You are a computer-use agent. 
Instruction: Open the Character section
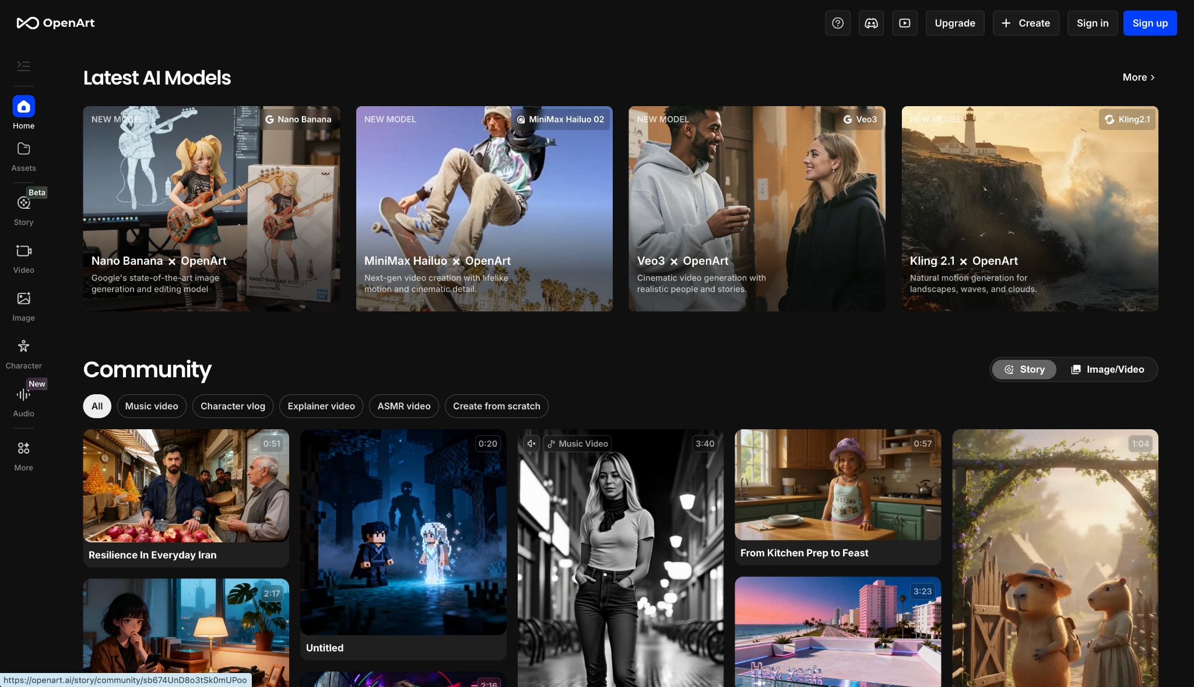[23, 352]
